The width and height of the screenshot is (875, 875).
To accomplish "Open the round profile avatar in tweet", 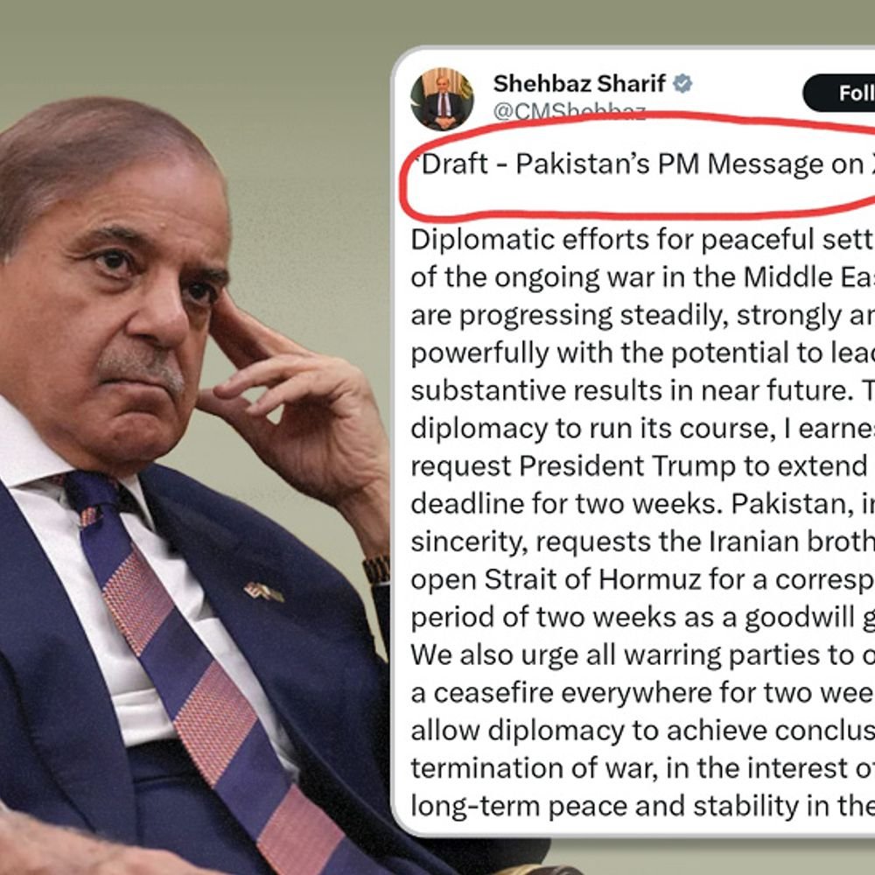I will (442, 99).
